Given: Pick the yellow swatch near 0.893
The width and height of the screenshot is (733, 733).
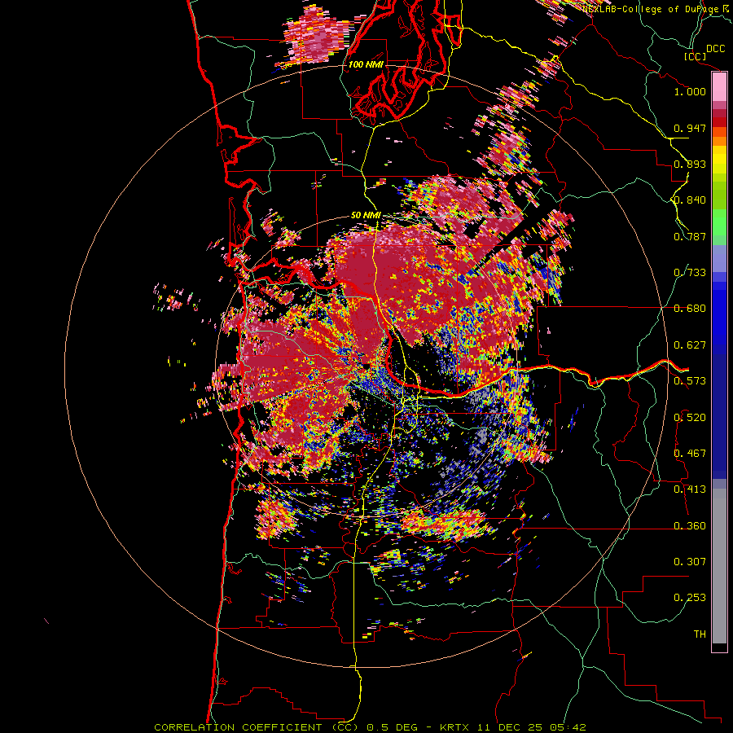Looking at the screenshot, I should coord(719,160).
